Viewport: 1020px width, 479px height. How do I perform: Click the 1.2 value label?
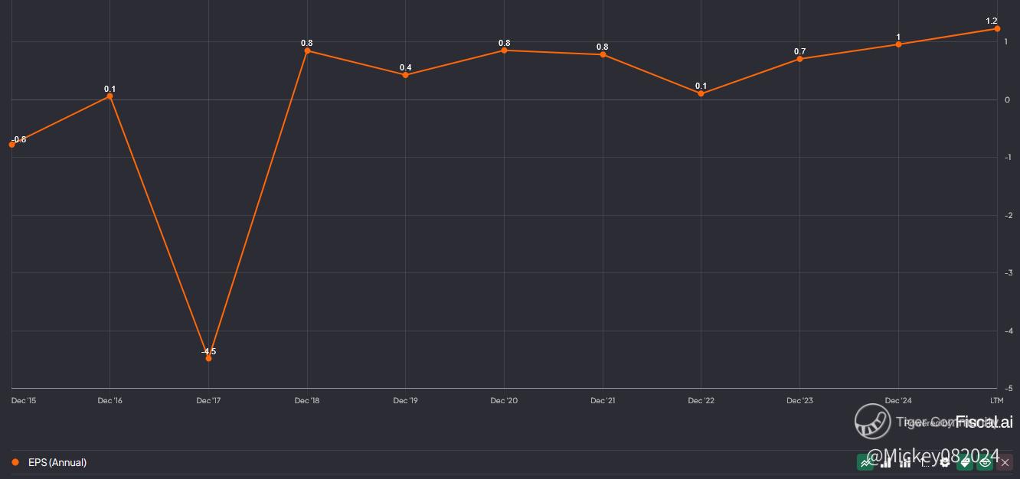click(992, 21)
